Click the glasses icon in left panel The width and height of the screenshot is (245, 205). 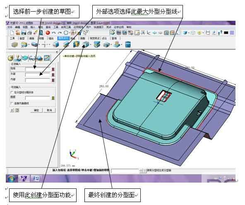point(32,58)
